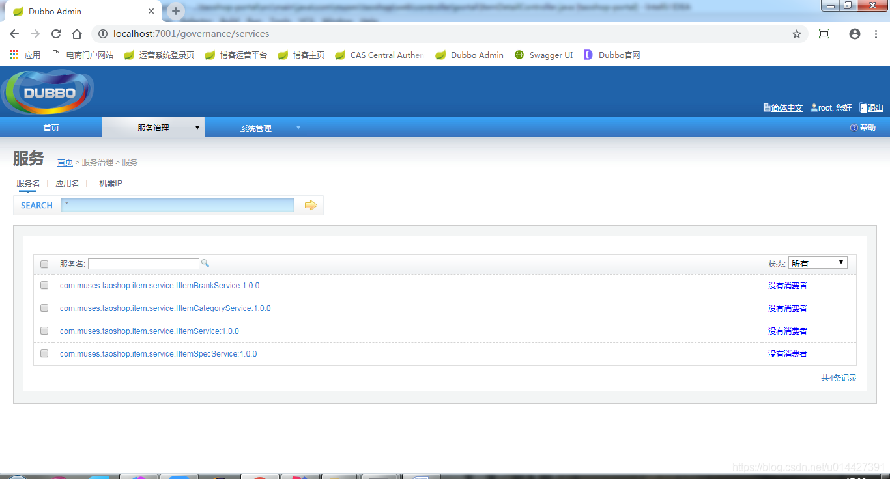Click the 共4条记录 record count

[839, 377]
